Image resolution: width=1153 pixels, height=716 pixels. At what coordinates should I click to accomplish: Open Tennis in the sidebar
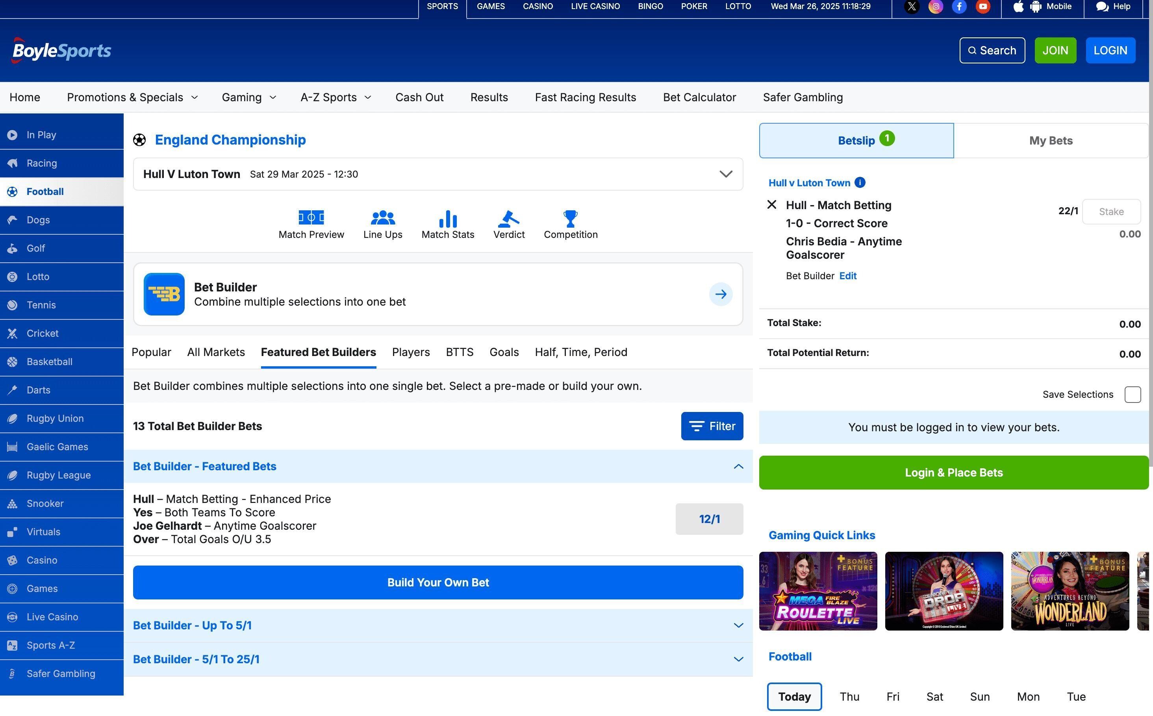click(61, 306)
